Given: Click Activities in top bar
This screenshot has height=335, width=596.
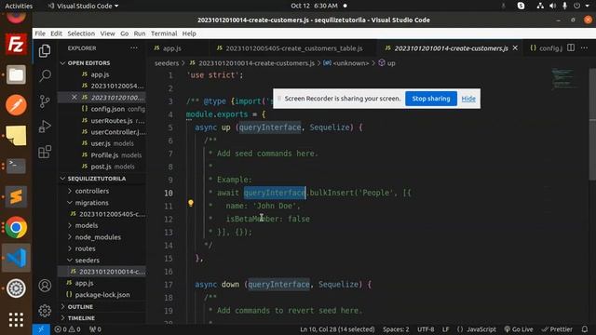Looking at the screenshot, I should 19,6.
